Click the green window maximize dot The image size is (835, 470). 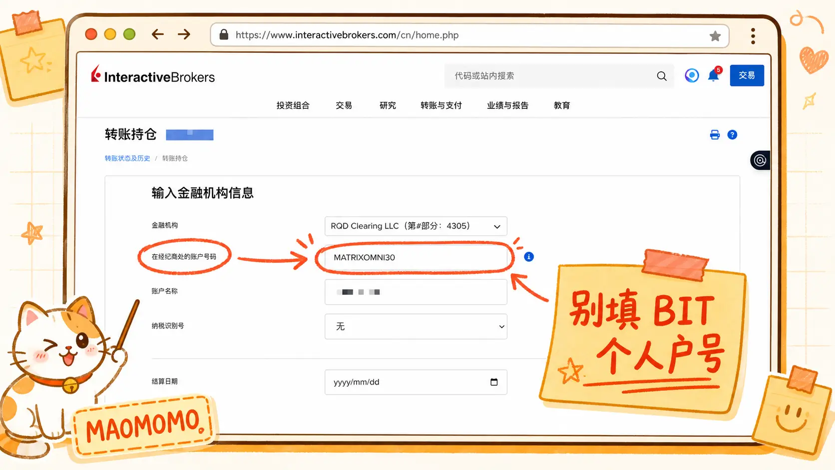click(x=129, y=34)
